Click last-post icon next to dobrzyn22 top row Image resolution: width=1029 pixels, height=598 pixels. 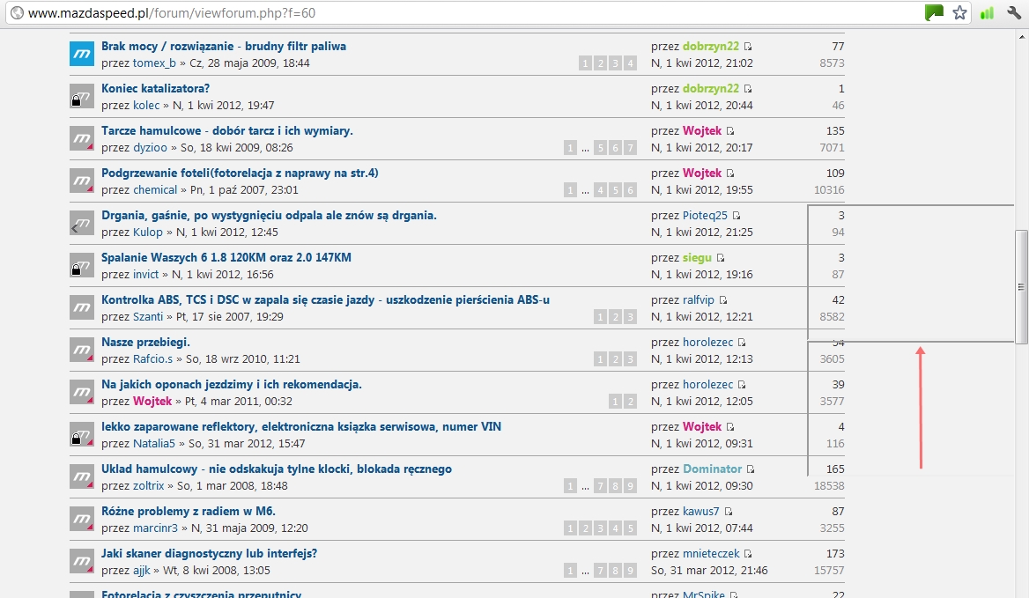tap(748, 47)
